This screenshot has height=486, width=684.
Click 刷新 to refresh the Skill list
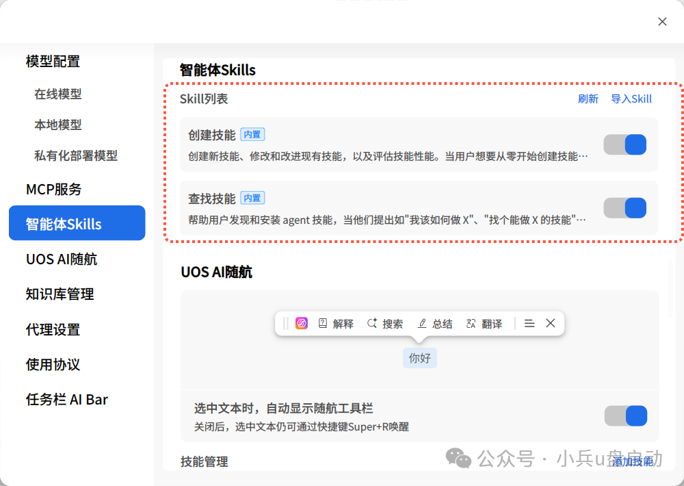point(588,99)
